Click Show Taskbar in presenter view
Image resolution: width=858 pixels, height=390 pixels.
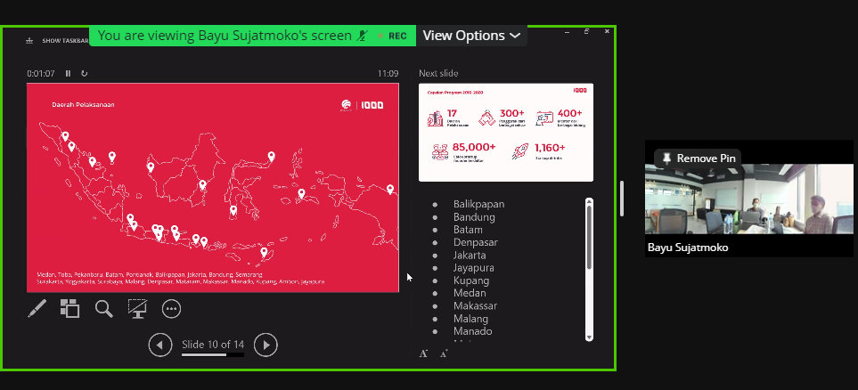click(x=59, y=40)
